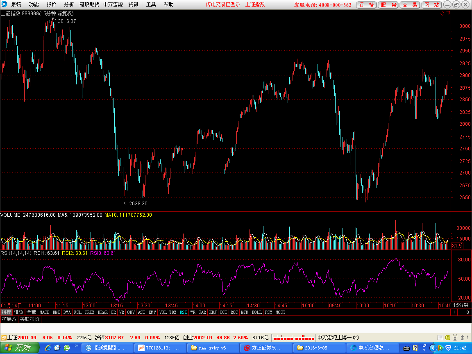Screen dimensions: 472x354
Task: Switch to the PSY indicator
Action: tap(268, 312)
